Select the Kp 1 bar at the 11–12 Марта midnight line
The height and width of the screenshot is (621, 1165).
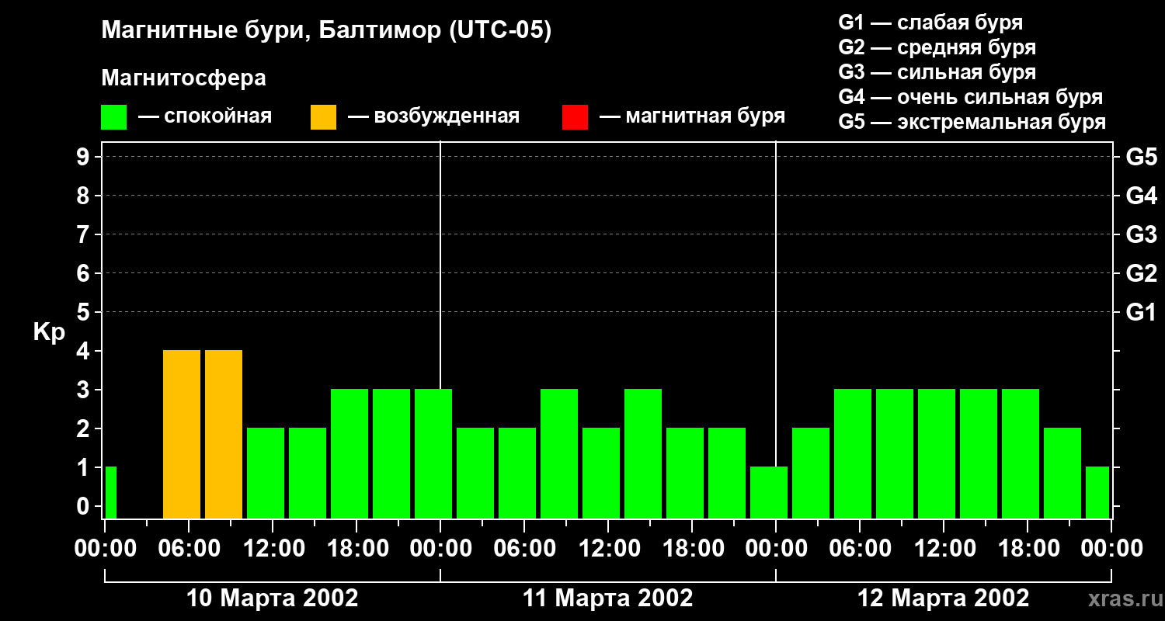(x=769, y=492)
